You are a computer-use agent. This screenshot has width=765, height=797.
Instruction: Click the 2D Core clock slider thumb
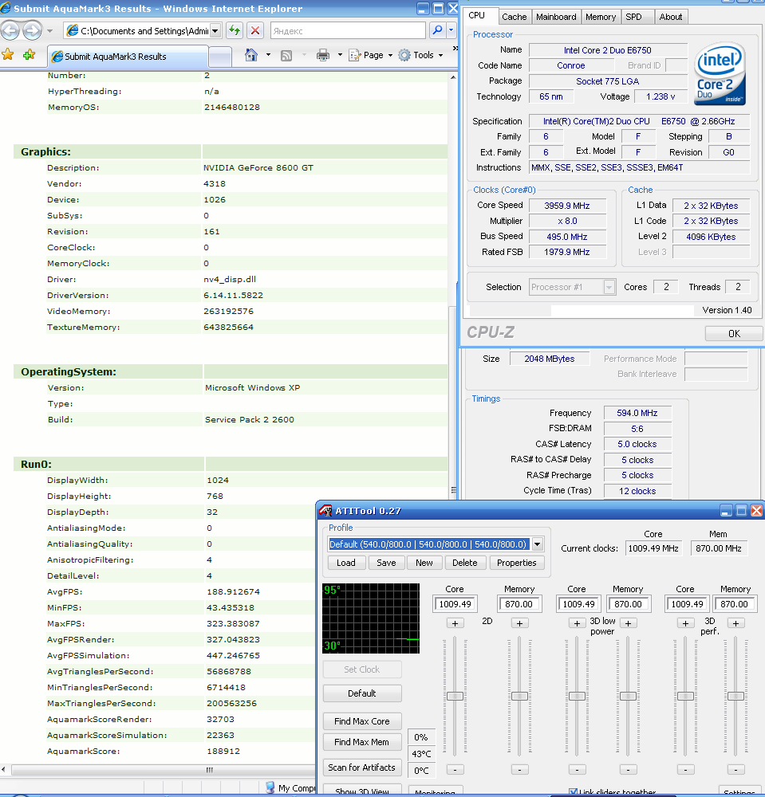455,696
